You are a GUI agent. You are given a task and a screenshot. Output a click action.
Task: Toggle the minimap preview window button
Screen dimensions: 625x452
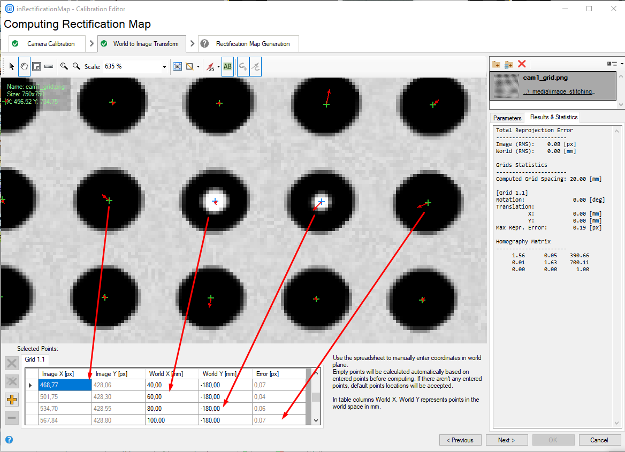coord(36,66)
